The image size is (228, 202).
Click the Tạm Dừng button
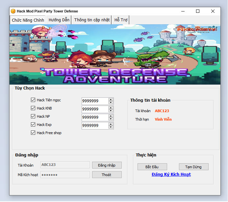[194, 167]
